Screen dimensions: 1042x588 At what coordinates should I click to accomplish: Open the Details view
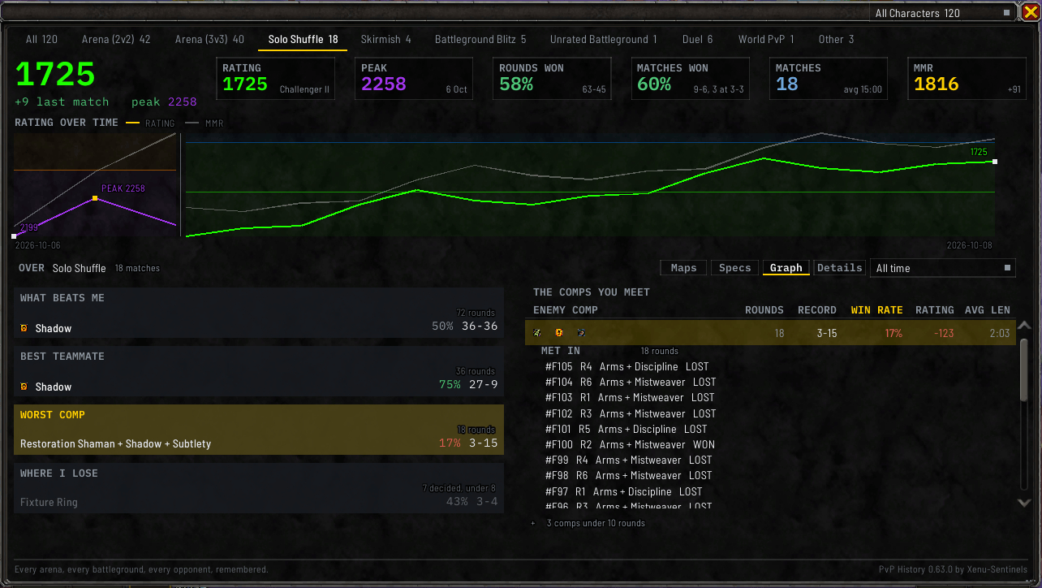pyautogui.click(x=840, y=268)
